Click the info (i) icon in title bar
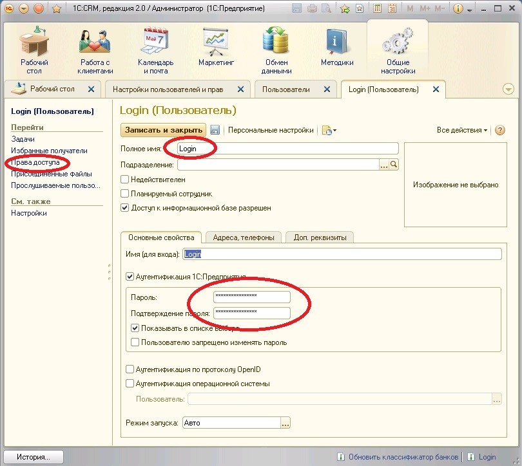This screenshot has width=522, height=466. click(458, 8)
